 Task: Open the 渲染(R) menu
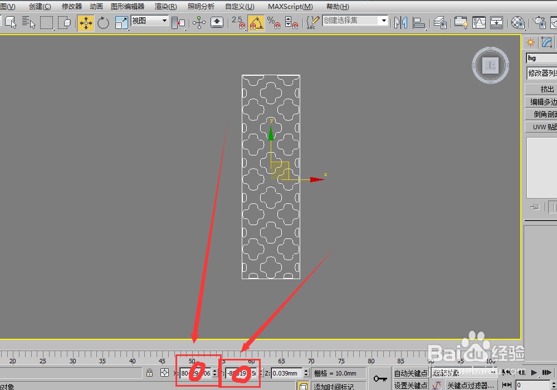tap(165, 7)
